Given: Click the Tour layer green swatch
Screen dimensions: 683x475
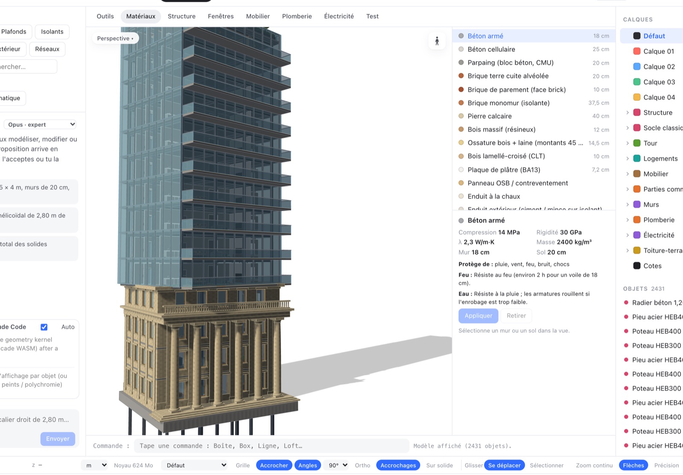Looking at the screenshot, I should pos(636,143).
